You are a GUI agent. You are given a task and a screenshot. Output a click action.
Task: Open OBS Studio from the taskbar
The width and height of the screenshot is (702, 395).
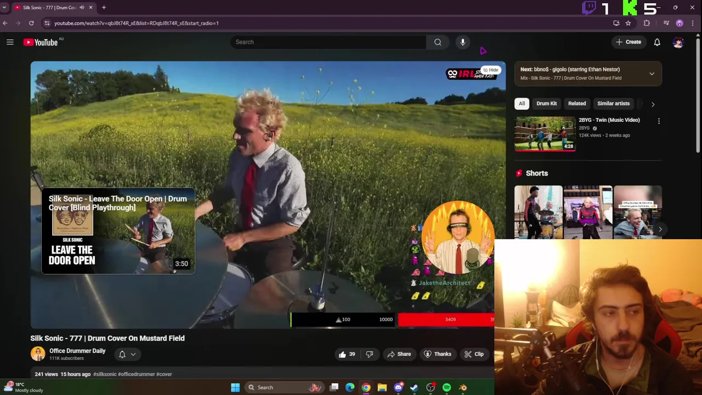[431, 387]
